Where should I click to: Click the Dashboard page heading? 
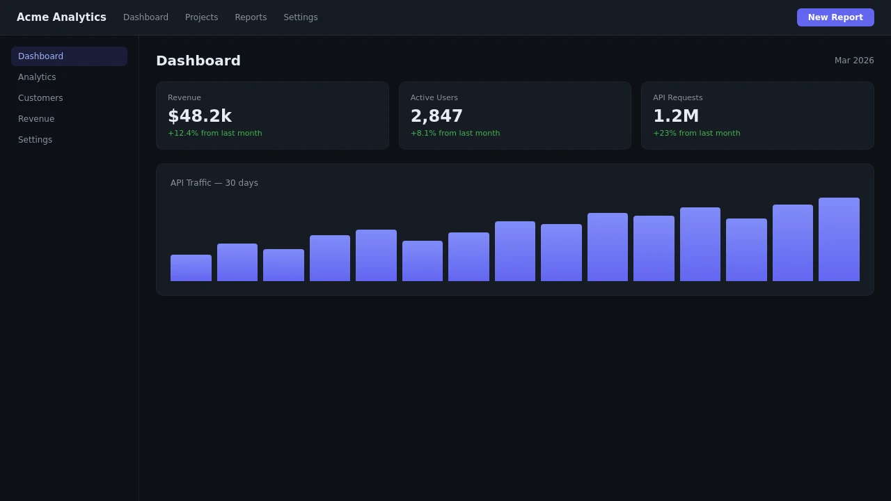coord(198,61)
